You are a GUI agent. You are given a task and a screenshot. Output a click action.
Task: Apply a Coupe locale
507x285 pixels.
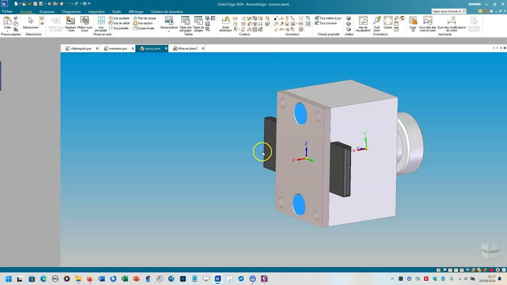[x=144, y=28]
